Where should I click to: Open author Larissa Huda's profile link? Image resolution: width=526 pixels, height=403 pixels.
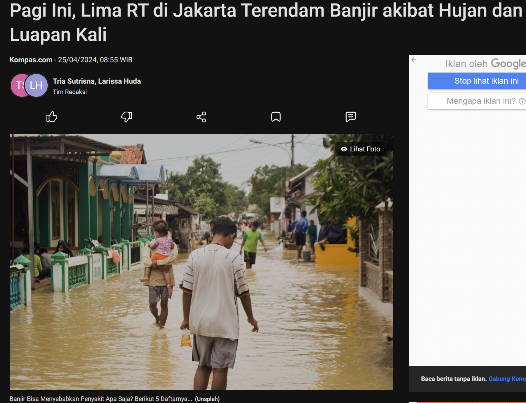[119, 81]
